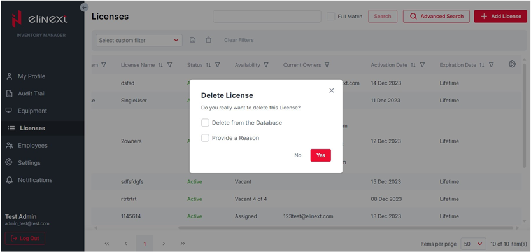Click the delete filter trash icon
The width and height of the screenshot is (531, 252).
pyautogui.click(x=209, y=40)
